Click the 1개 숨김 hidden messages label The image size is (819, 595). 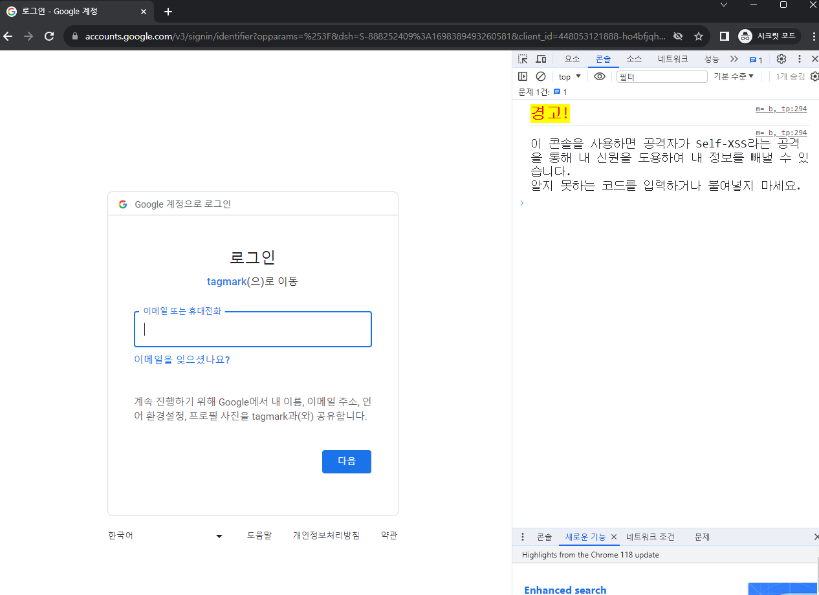tap(791, 76)
